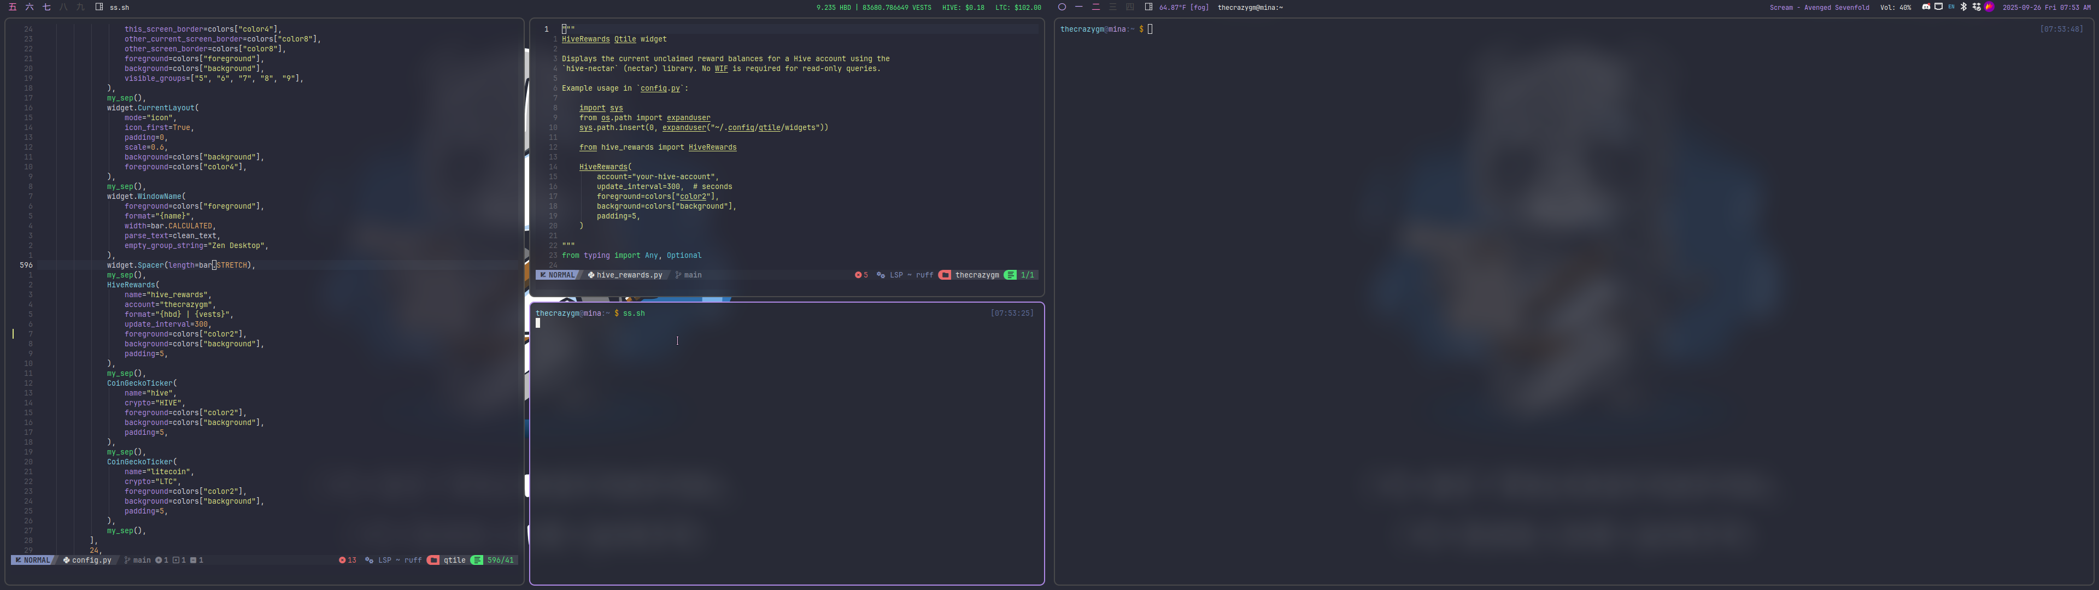Switch to workspace 七 in left bar

click(46, 7)
